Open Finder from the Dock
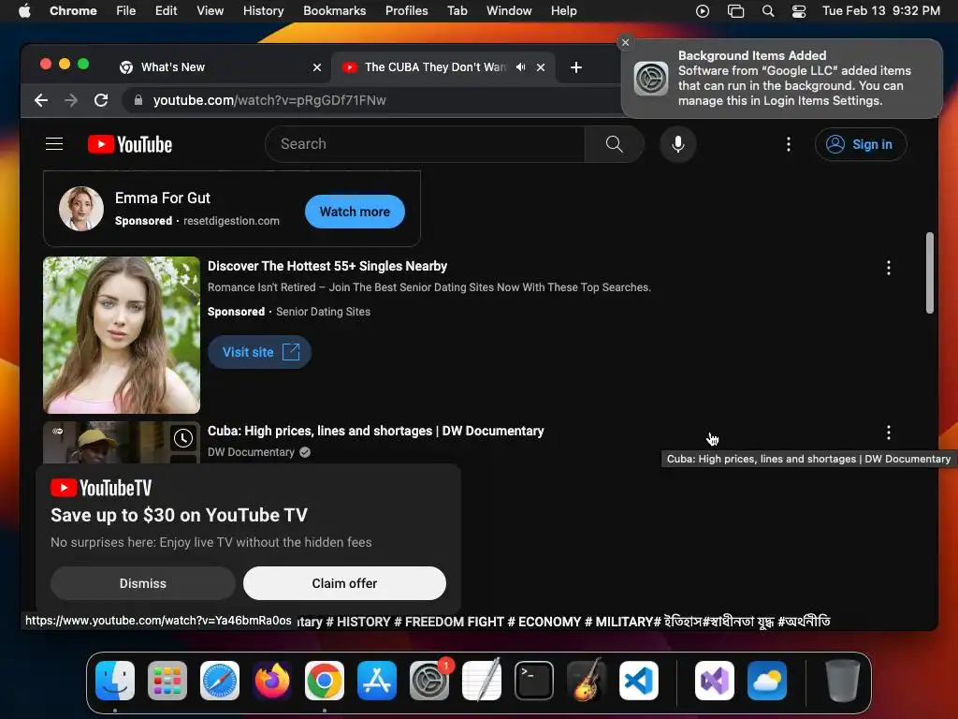 (115, 681)
